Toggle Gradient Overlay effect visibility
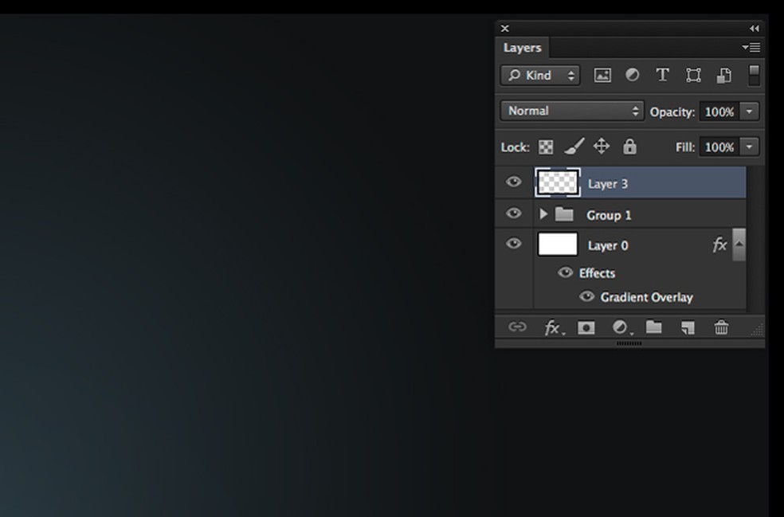This screenshot has width=784, height=517. (x=586, y=296)
